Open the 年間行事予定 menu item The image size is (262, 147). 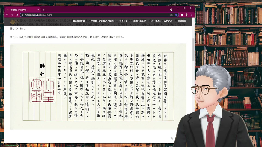click(139, 21)
